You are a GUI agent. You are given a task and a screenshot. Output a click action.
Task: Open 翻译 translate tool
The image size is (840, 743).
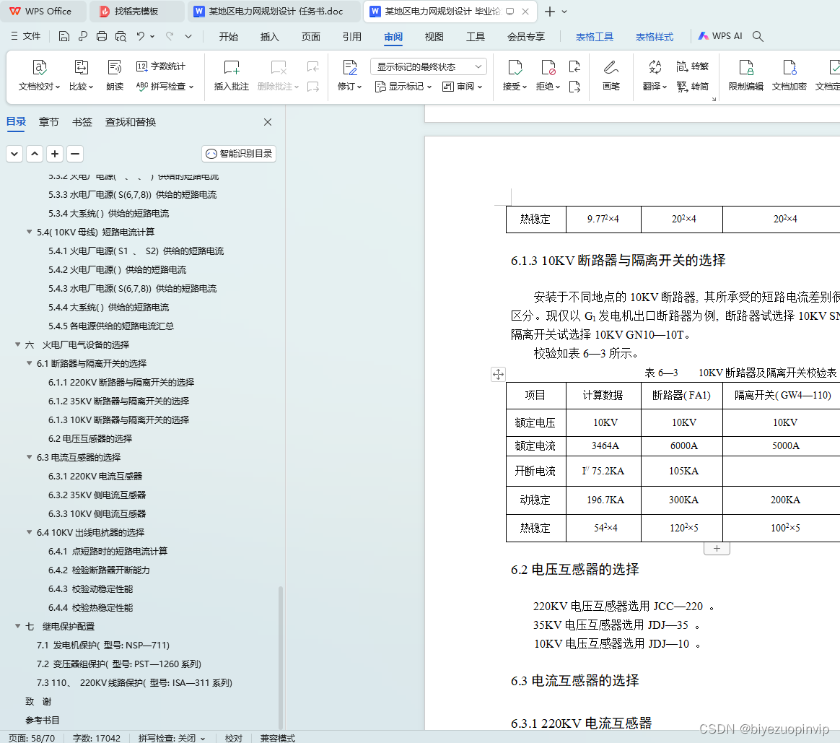click(x=655, y=75)
